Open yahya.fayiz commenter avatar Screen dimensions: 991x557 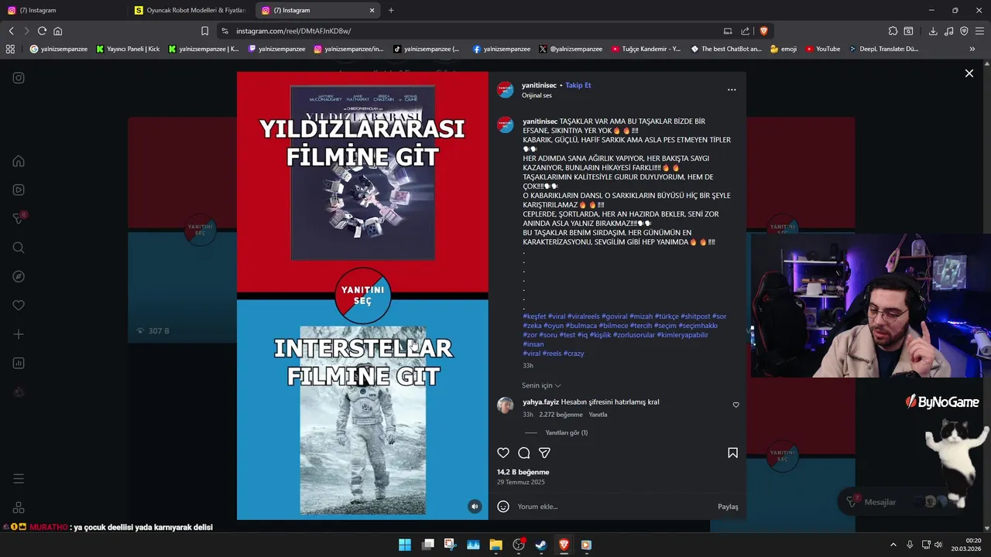pyautogui.click(x=505, y=405)
